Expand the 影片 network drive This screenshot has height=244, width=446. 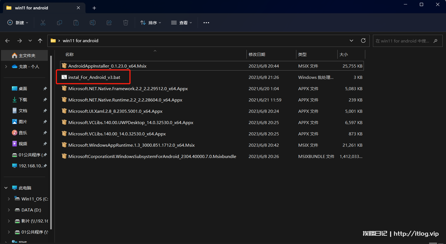point(9,221)
